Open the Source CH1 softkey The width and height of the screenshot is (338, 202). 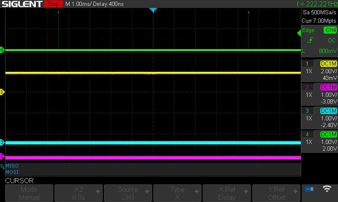pos(128,193)
